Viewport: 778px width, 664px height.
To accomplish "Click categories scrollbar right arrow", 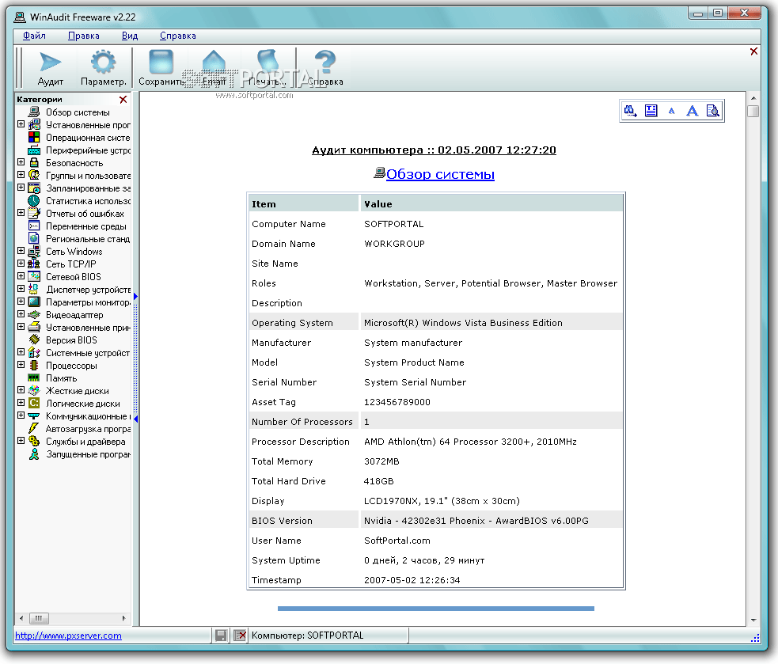I will point(124,618).
